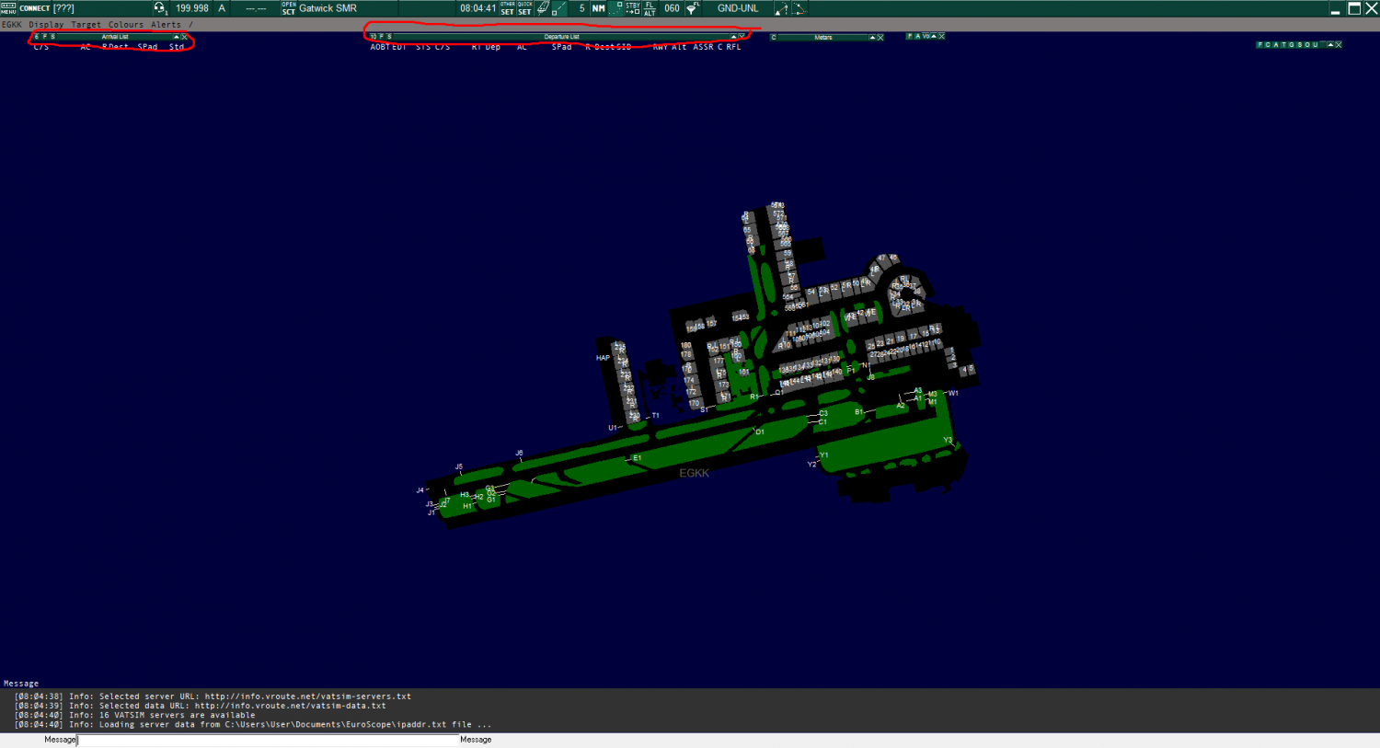1380x748 pixels.
Task: Open the Colours menu
Action: point(126,25)
